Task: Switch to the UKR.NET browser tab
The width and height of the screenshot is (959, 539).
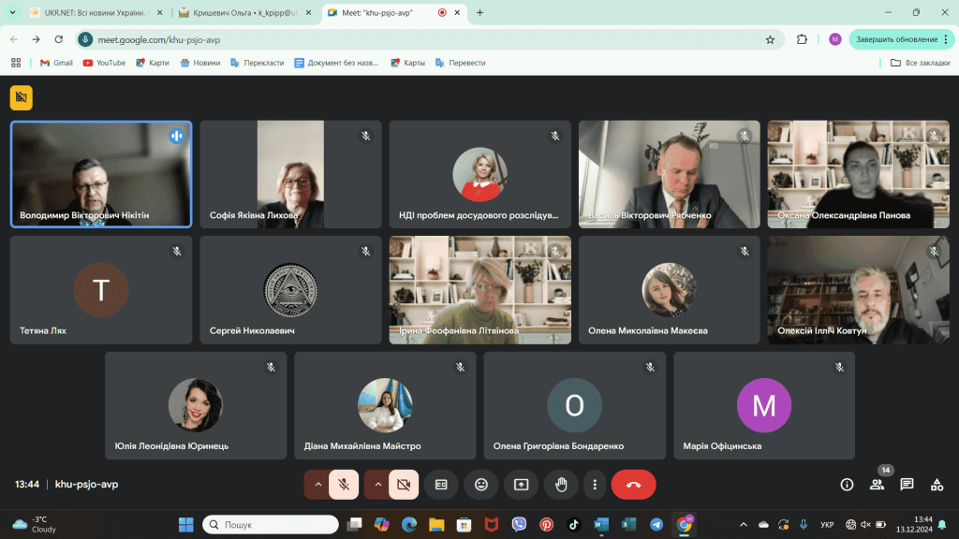Action: click(x=94, y=13)
